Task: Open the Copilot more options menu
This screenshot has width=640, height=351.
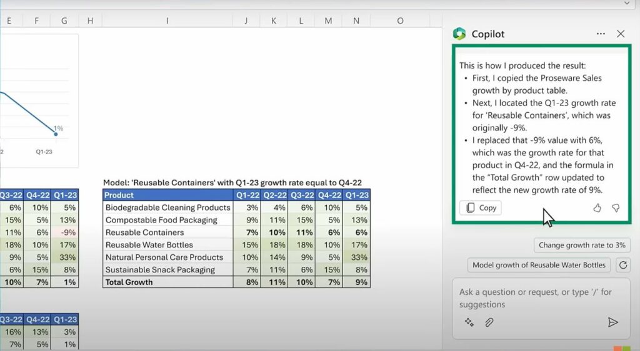Action: click(x=601, y=34)
